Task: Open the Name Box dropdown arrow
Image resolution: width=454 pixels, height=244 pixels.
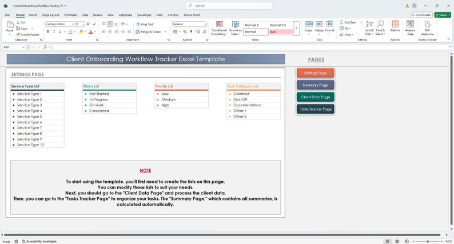Action: coord(23,47)
